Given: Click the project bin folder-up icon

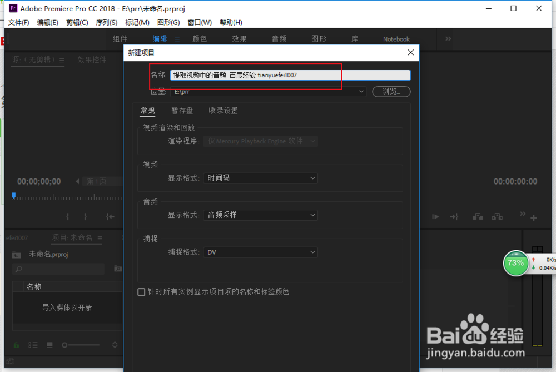Looking at the screenshot, I should 17,255.
